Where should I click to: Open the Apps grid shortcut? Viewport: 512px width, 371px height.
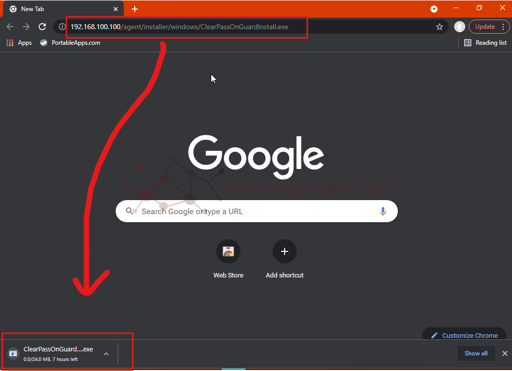click(19, 43)
